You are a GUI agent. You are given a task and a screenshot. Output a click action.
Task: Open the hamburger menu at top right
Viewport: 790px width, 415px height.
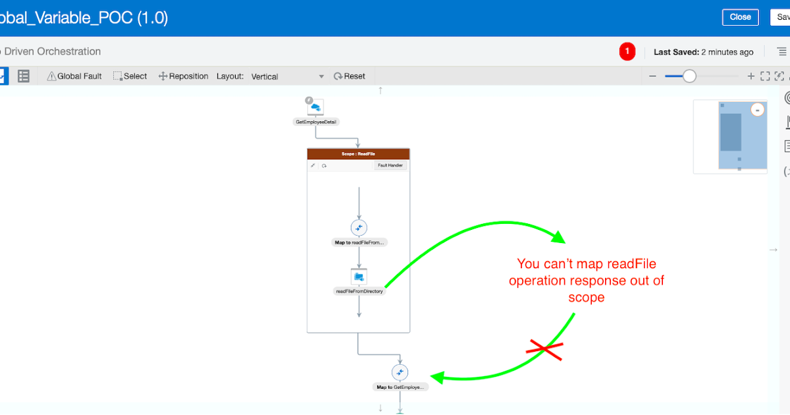[x=781, y=51]
